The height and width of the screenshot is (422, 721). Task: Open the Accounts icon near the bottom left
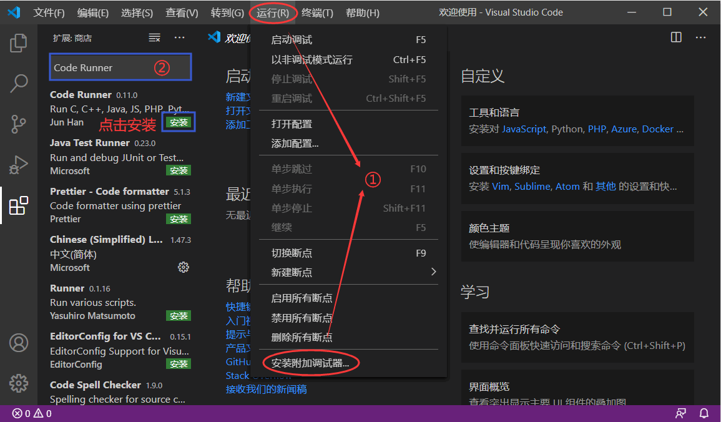(19, 343)
